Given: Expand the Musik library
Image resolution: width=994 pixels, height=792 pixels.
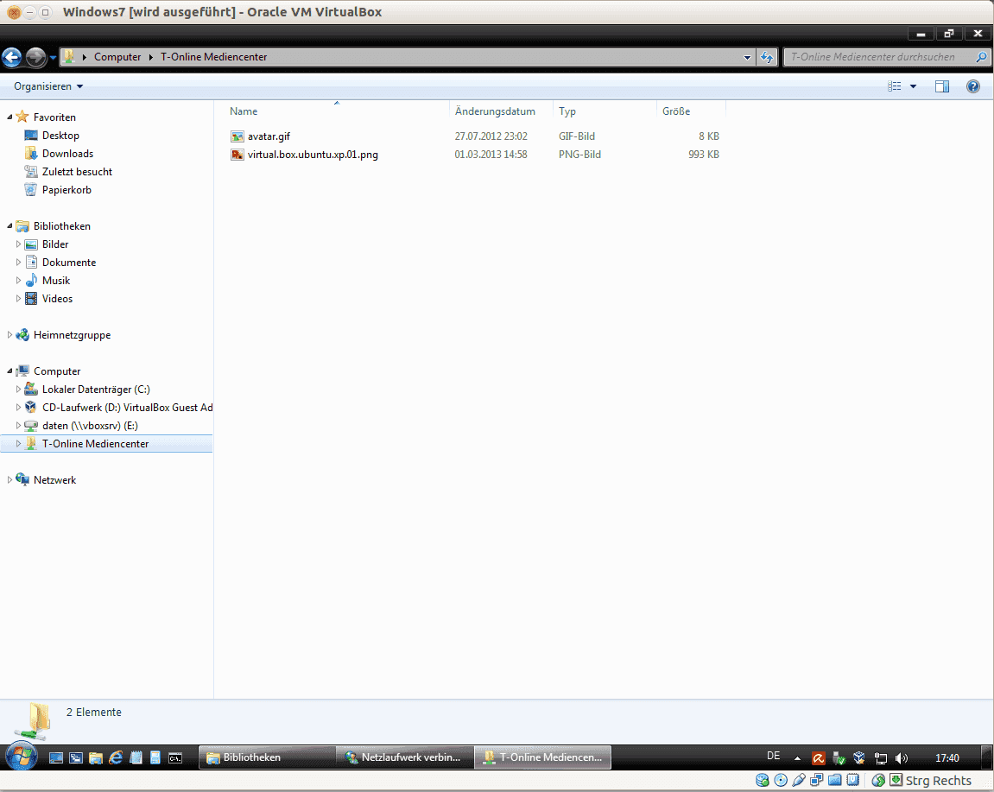Looking at the screenshot, I should pos(18,281).
